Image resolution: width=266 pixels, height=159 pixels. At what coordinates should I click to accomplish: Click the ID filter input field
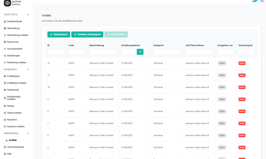click(56, 52)
